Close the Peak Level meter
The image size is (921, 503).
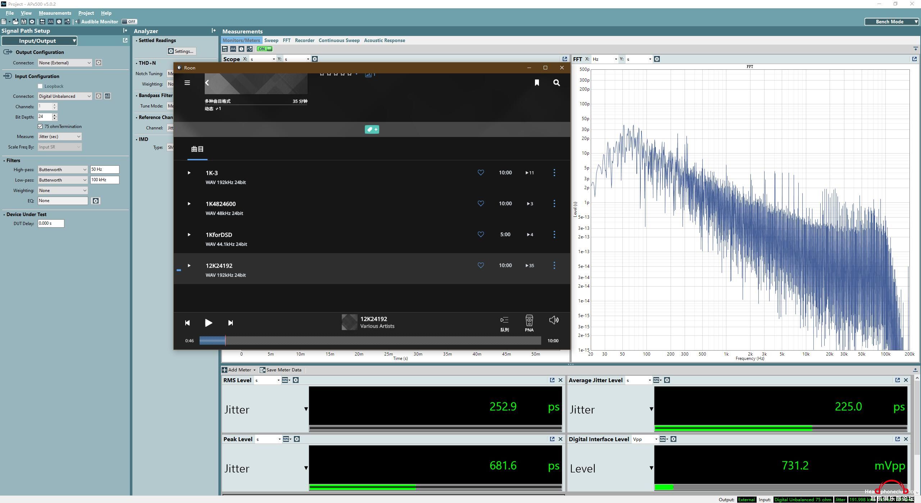point(561,439)
